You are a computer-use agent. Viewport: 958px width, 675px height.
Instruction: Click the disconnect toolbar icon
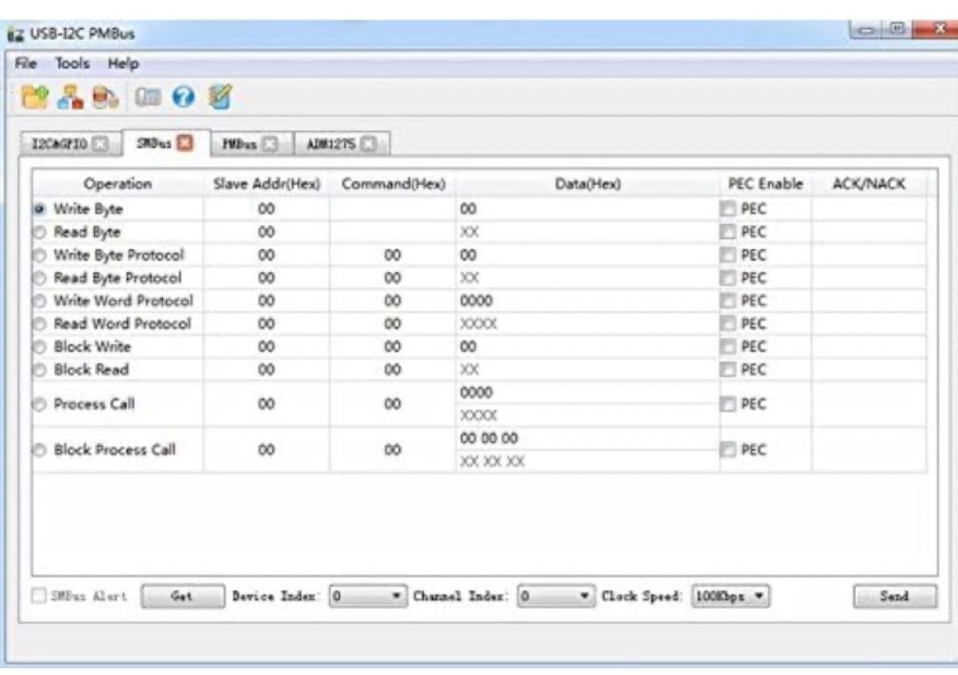click(x=105, y=97)
